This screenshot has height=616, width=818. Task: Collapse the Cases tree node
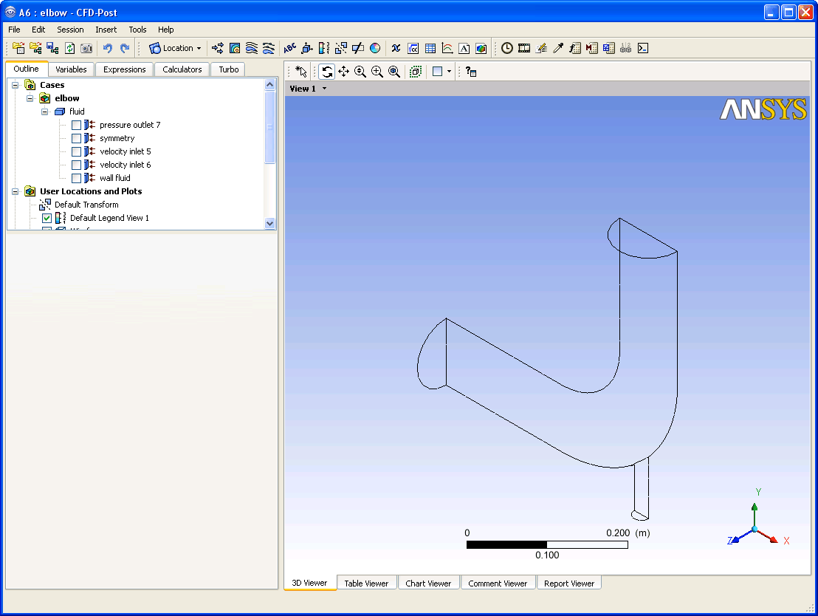tap(15, 85)
